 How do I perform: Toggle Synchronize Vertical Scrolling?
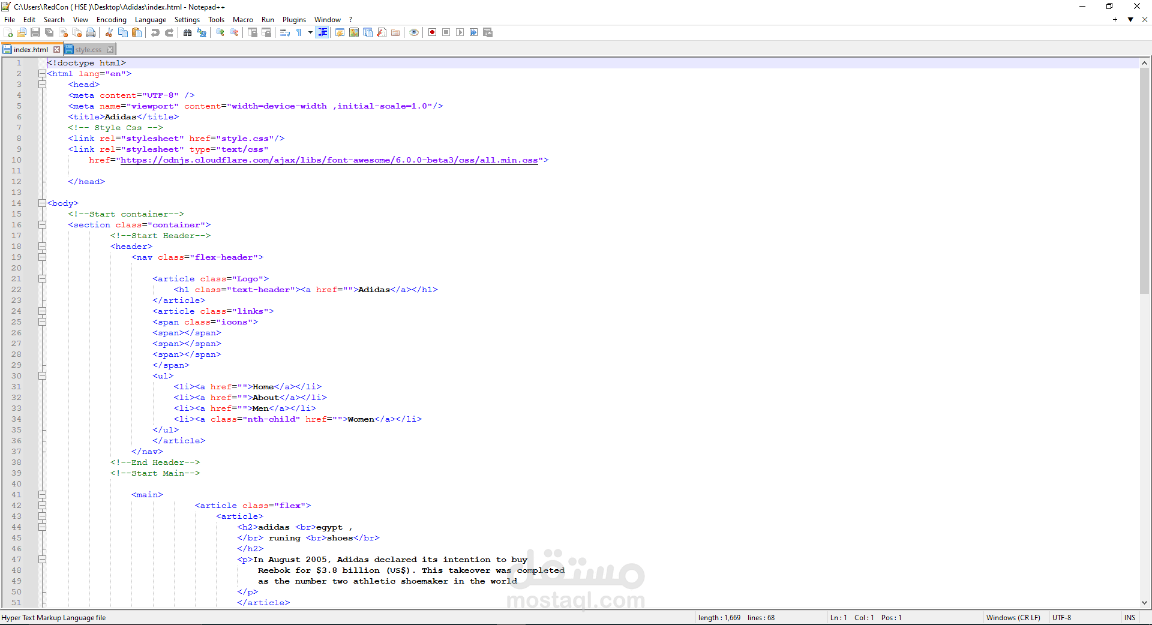tap(253, 32)
